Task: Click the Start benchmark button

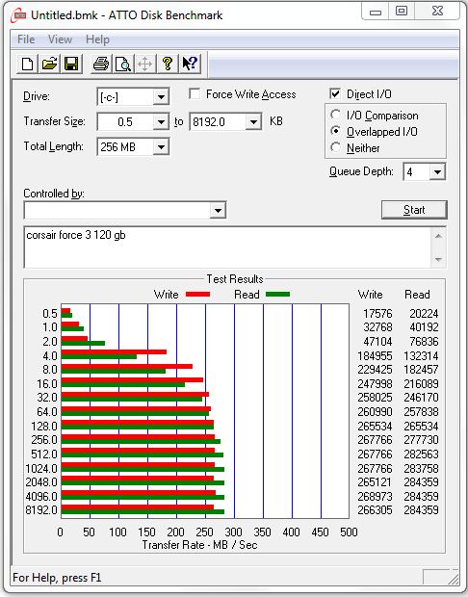Action: click(414, 210)
